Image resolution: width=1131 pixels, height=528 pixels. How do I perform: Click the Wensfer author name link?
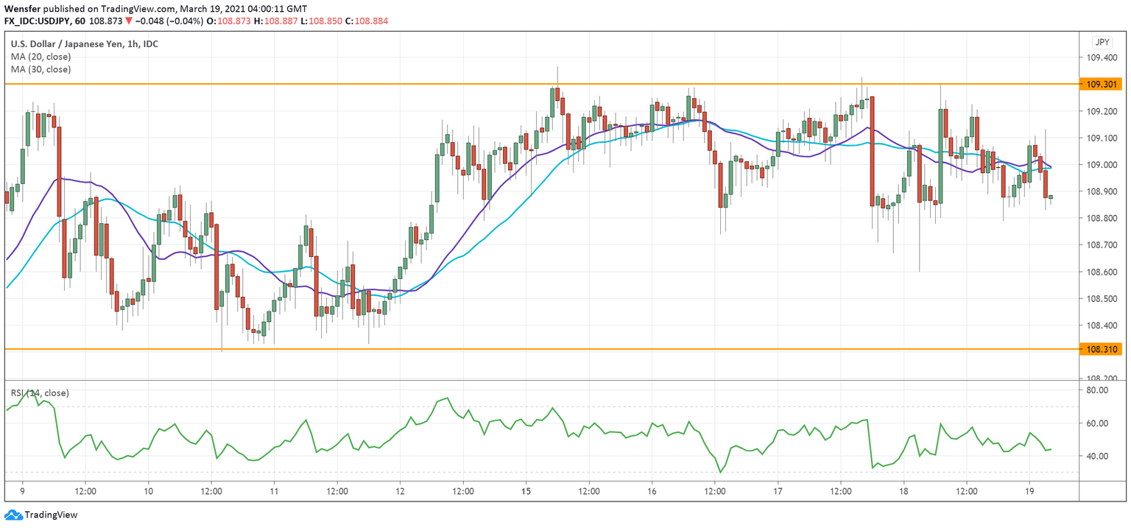[24, 10]
